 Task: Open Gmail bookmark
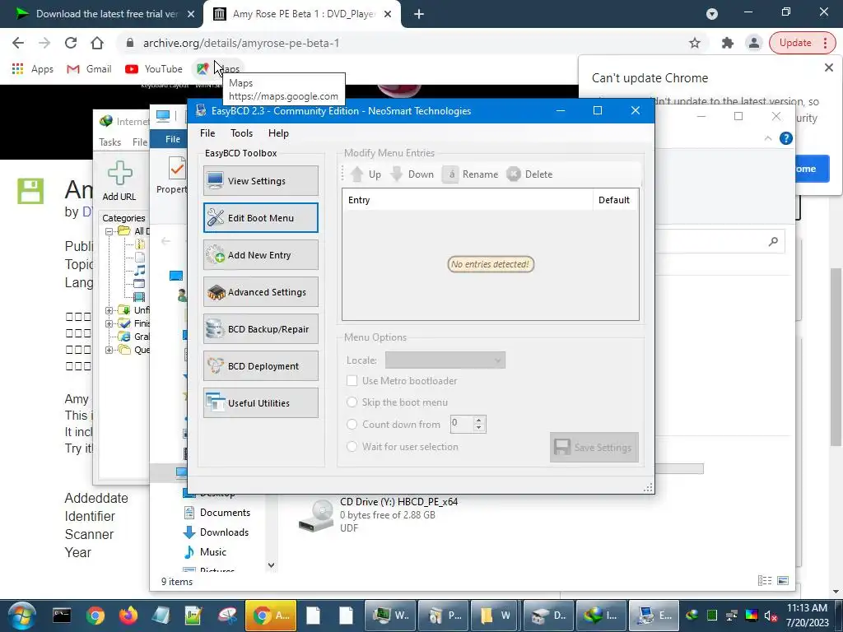pyautogui.click(x=89, y=69)
